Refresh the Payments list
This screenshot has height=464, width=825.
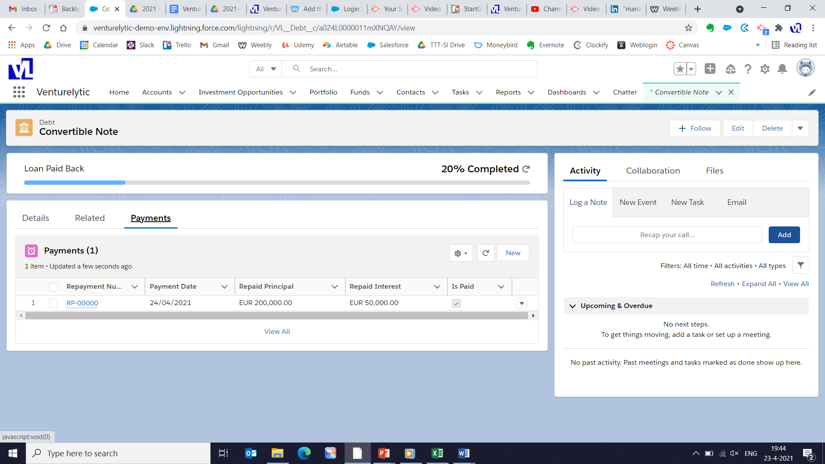[486, 253]
